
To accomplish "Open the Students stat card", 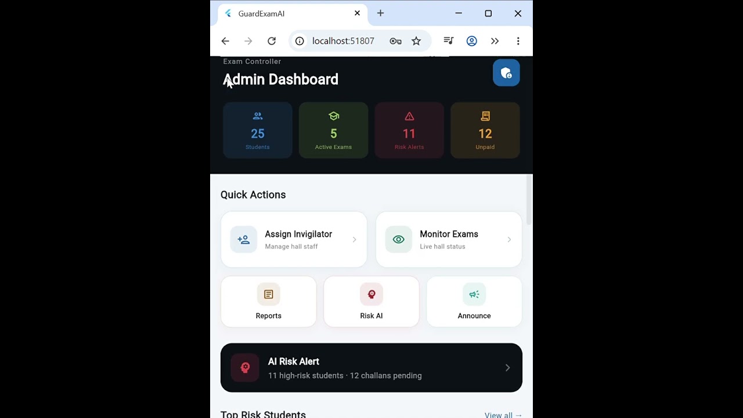I will pos(258,130).
